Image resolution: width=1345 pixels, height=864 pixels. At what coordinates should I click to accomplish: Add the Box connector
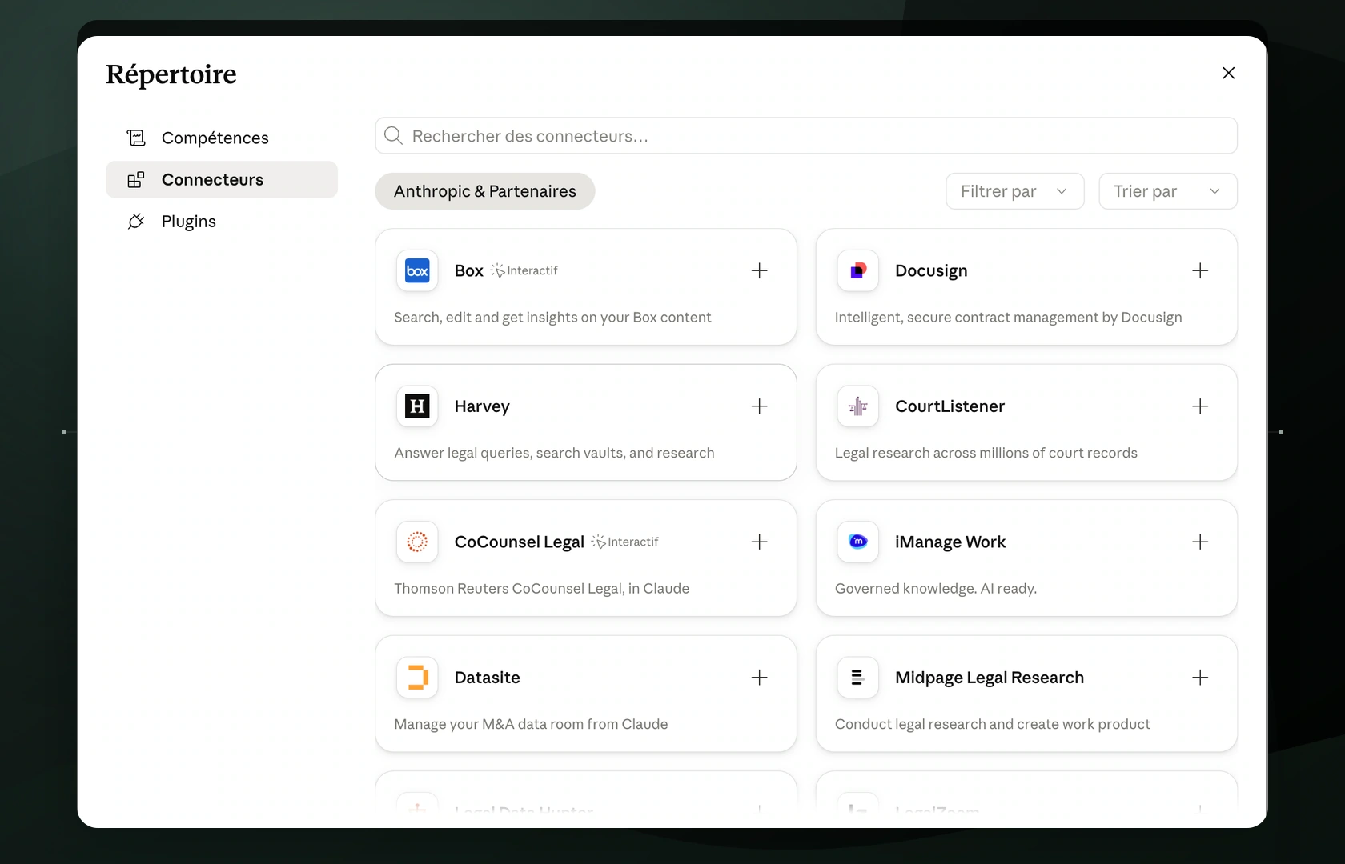(x=760, y=270)
